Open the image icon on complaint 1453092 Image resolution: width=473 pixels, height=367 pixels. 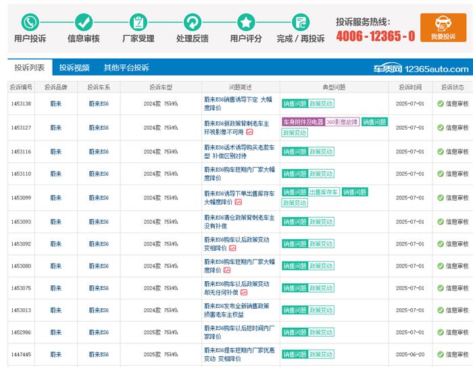[x=232, y=248]
